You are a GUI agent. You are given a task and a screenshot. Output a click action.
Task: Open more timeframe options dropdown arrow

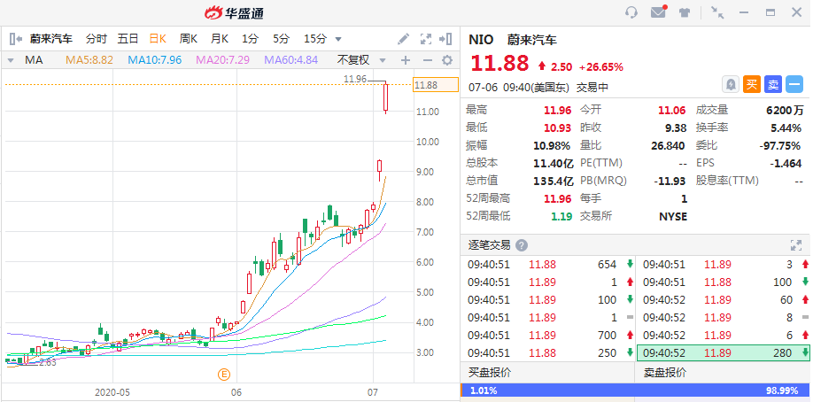(x=338, y=39)
